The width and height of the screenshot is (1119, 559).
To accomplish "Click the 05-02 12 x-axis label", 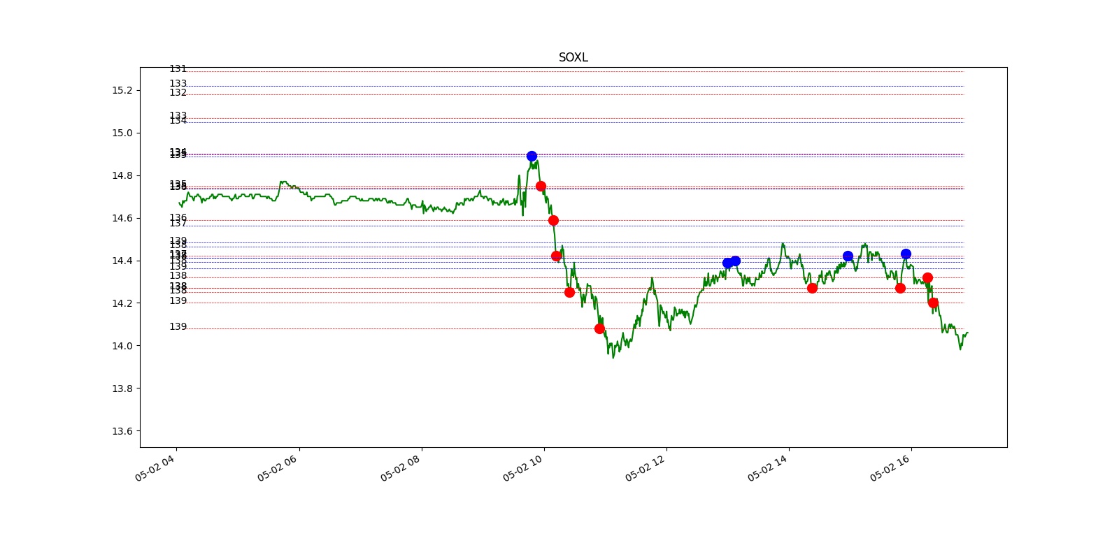I will (645, 467).
